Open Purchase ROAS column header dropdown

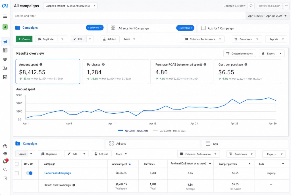point(210,164)
